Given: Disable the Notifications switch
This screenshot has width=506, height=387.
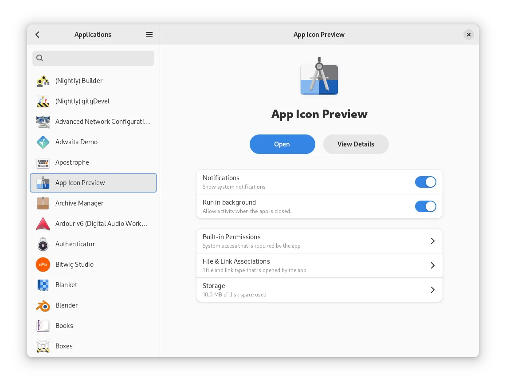Looking at the screenshot, I should [x=425, y=182].
